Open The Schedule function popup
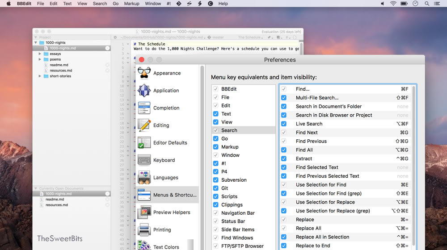This screenshot has width=447, height=250. click(251, 37)
